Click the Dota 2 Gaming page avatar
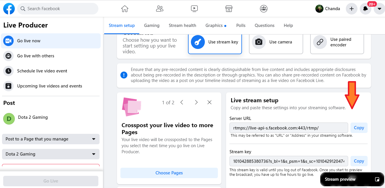 (9, 119)
